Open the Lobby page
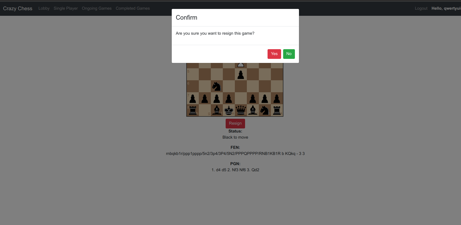The width and height of the screenshot is (461, 225). [44, 8]
